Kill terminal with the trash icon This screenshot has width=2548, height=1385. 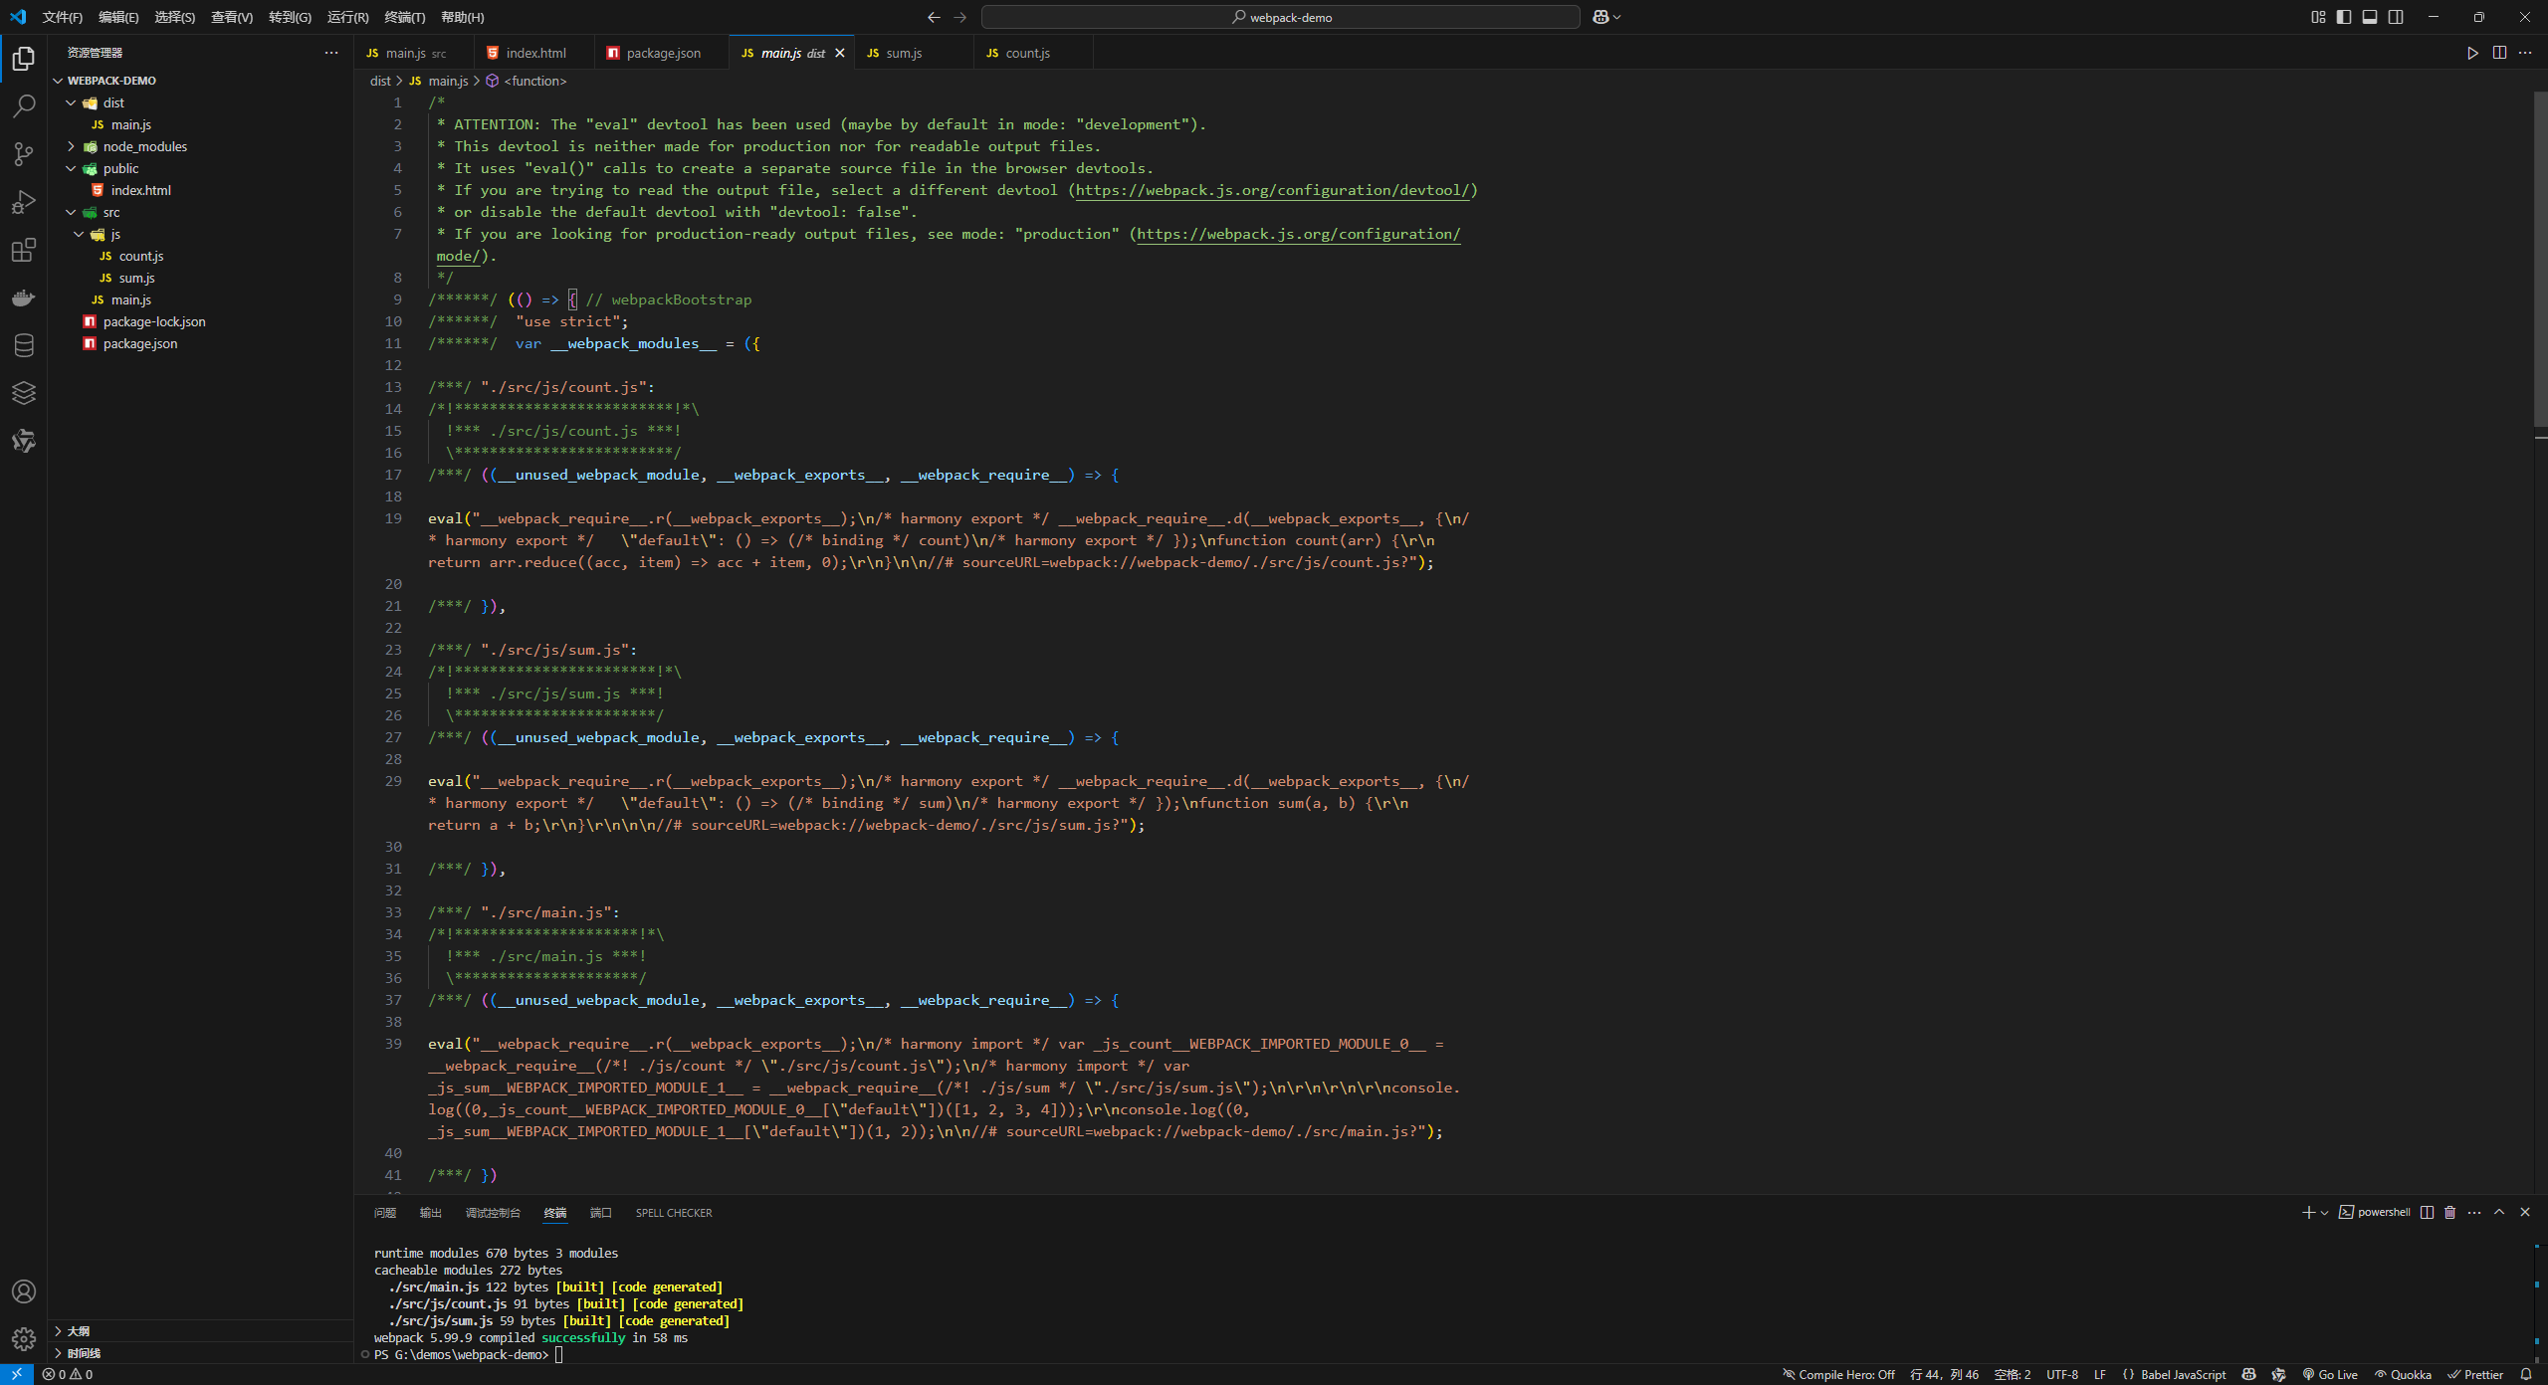pyautogui.click(x=2450, y=1212)
